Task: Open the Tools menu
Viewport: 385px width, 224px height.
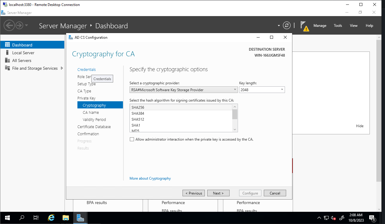Action: click(x=338, y=26)
